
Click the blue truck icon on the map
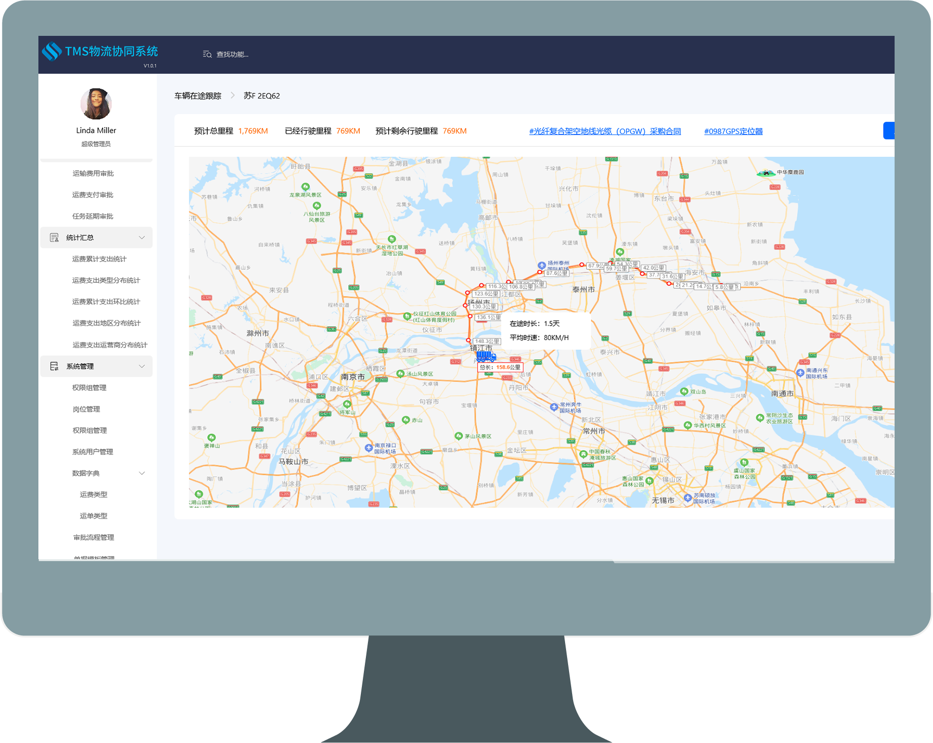click(486, 357)
